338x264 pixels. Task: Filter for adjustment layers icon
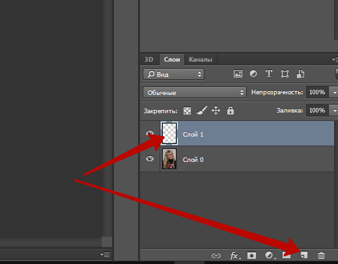click(253, 73)
